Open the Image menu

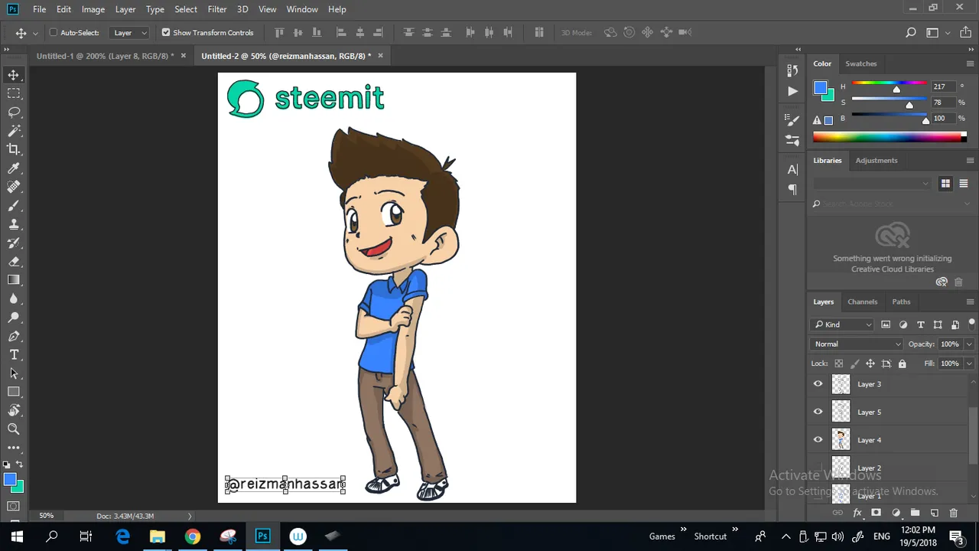(93, 9)
